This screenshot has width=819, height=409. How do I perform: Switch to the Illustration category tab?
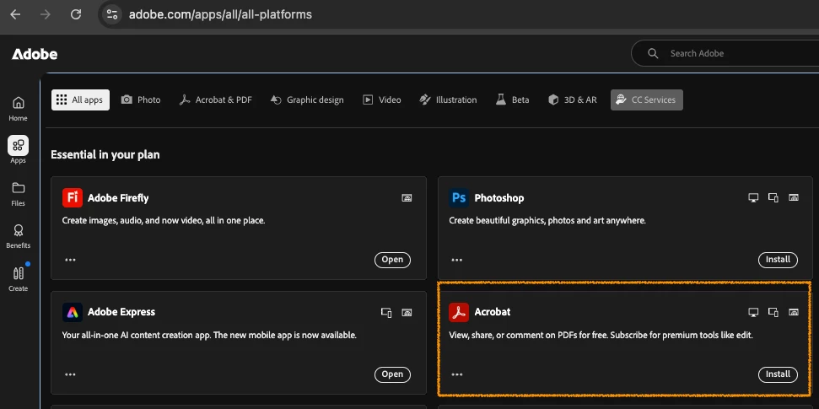[x=448, y=100]
